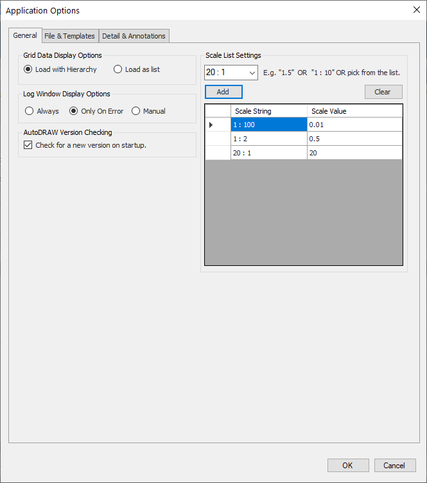The width and height of the screenshot is (427, 483).
Task: Open the File & Templates tab
Action: [69, 36]
